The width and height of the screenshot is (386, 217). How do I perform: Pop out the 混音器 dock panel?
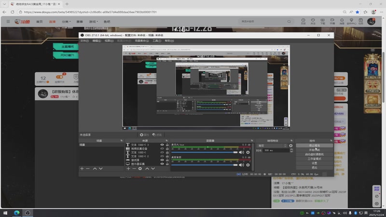pos(251,141)
